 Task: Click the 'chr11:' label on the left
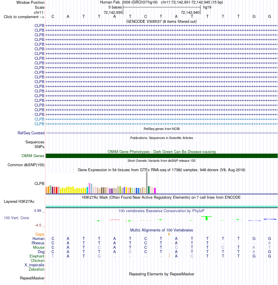tap(39, 12)
